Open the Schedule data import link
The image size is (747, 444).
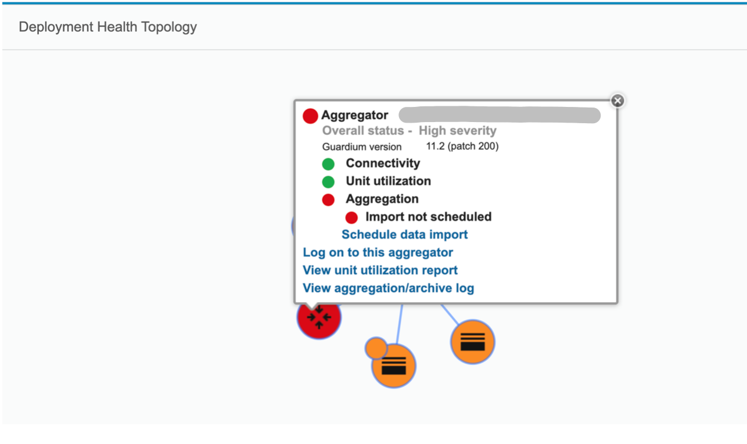click(x=405, y=235)
